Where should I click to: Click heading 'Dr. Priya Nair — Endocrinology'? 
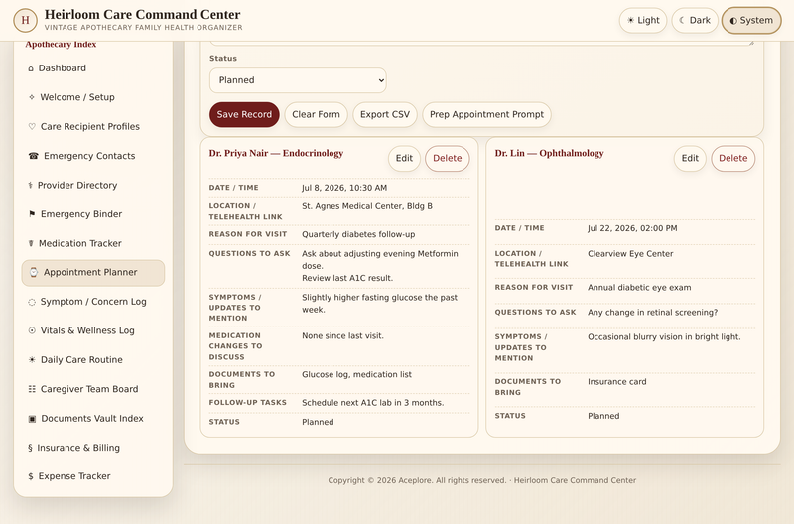coord(276,153)
